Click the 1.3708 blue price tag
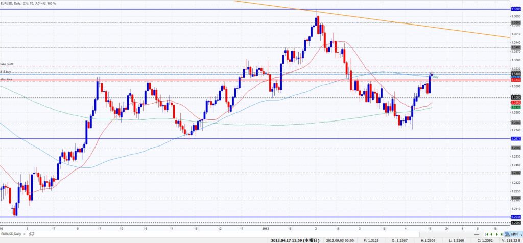This screenshot has width=523, height=243. click(516, 10)
